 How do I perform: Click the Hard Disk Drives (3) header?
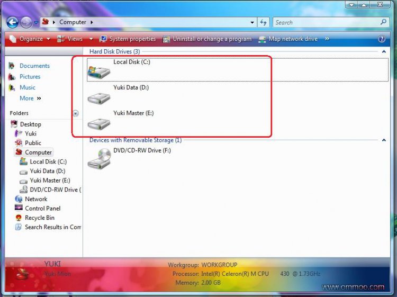[114, 52]
